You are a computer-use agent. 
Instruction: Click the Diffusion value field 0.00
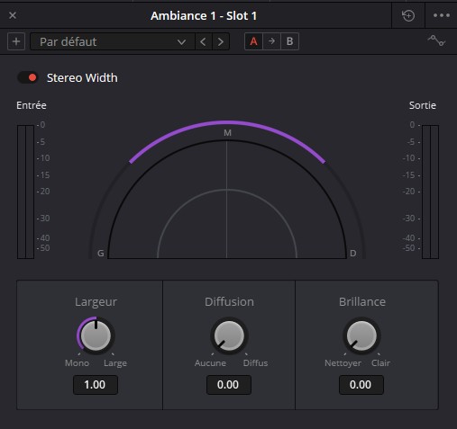coord(229,385)
